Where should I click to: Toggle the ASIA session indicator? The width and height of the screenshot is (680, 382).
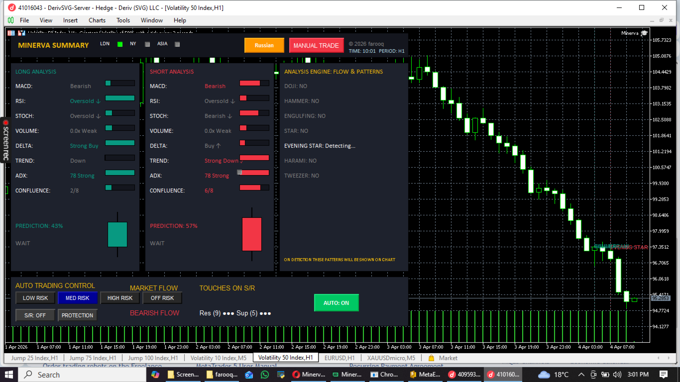point(177,44)
